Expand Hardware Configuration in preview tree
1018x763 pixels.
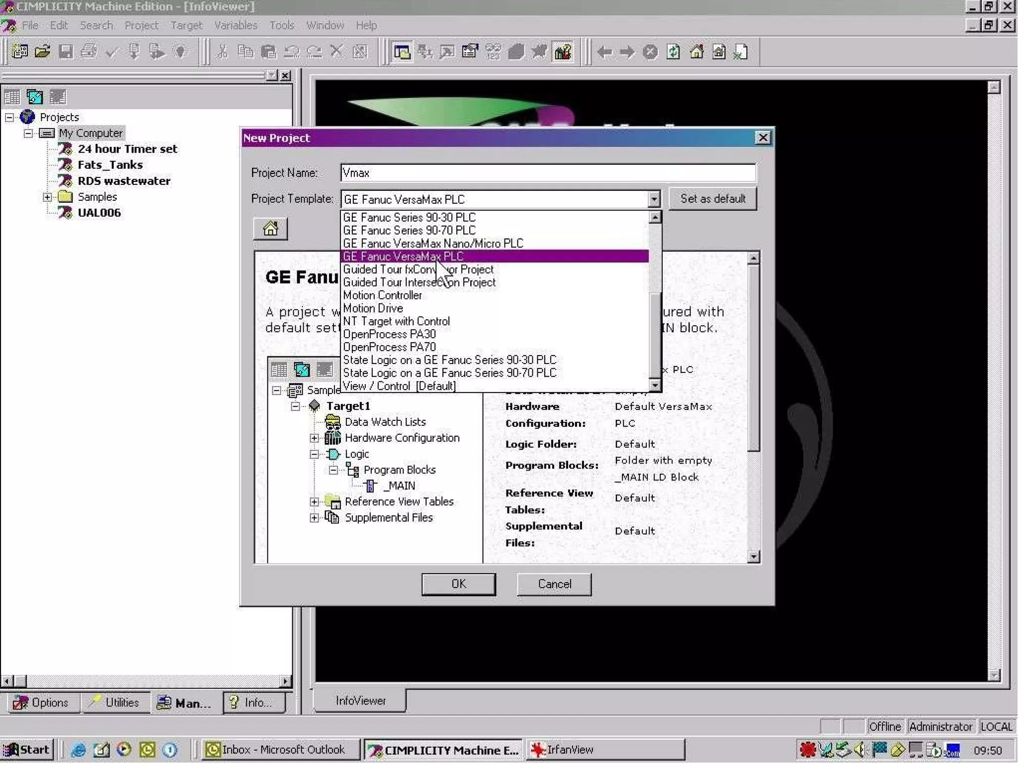pyautogui.click(x=314, y=438)
